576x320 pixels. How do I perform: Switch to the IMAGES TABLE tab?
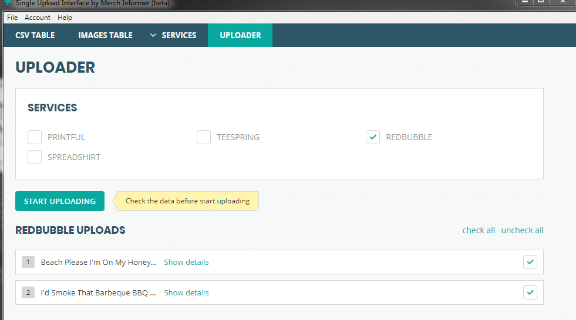tap(105, 35)
